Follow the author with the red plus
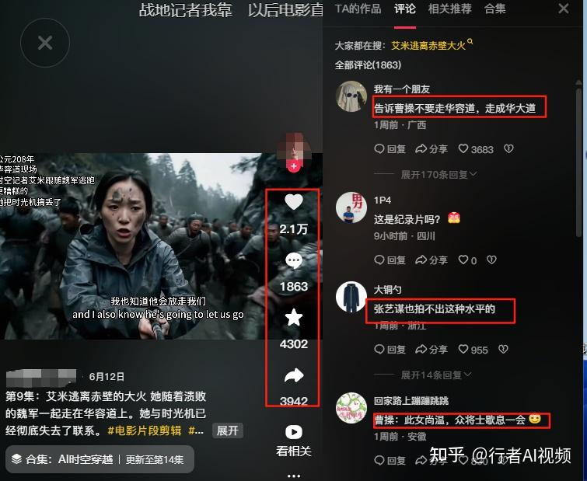 click(x=294, y=166)
